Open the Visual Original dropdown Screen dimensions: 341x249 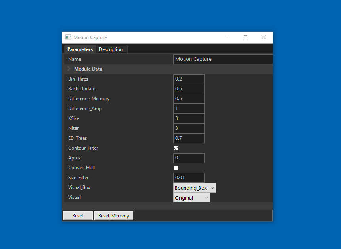pyautogui.click(x=191, y=198)
